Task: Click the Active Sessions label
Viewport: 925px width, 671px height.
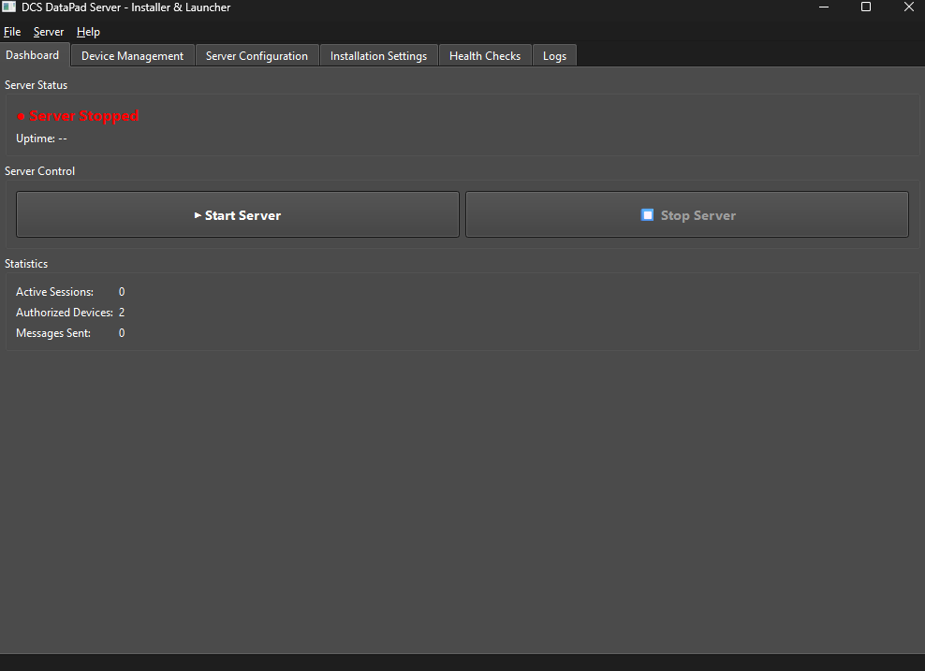Action: tap(54, 292)
